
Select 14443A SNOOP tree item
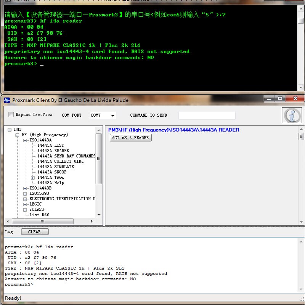pos(52,172)
